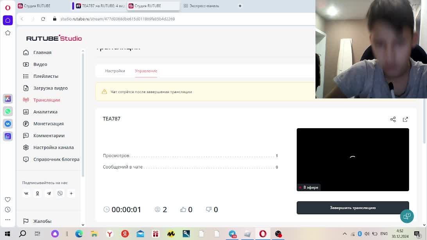Go to Плейлисты in sidebar
Viewport: 427px width, 240px height.
click(41, 76)
